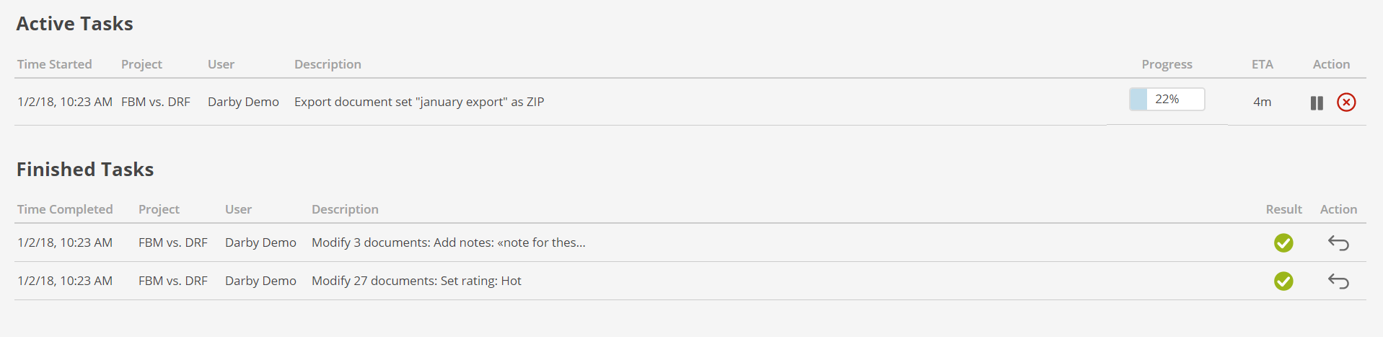Undo the Set rating Hot modification
The height and width of the screenshot is (337, 1383).
pyautogui.click(x=1338, y=281)
